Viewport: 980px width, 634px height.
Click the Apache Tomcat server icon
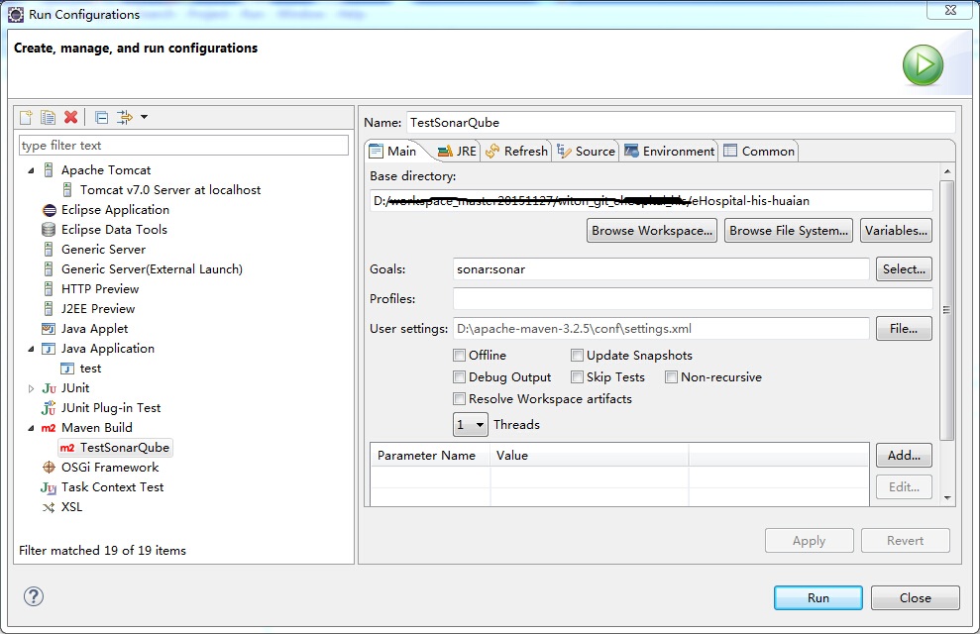click(49, 170)
